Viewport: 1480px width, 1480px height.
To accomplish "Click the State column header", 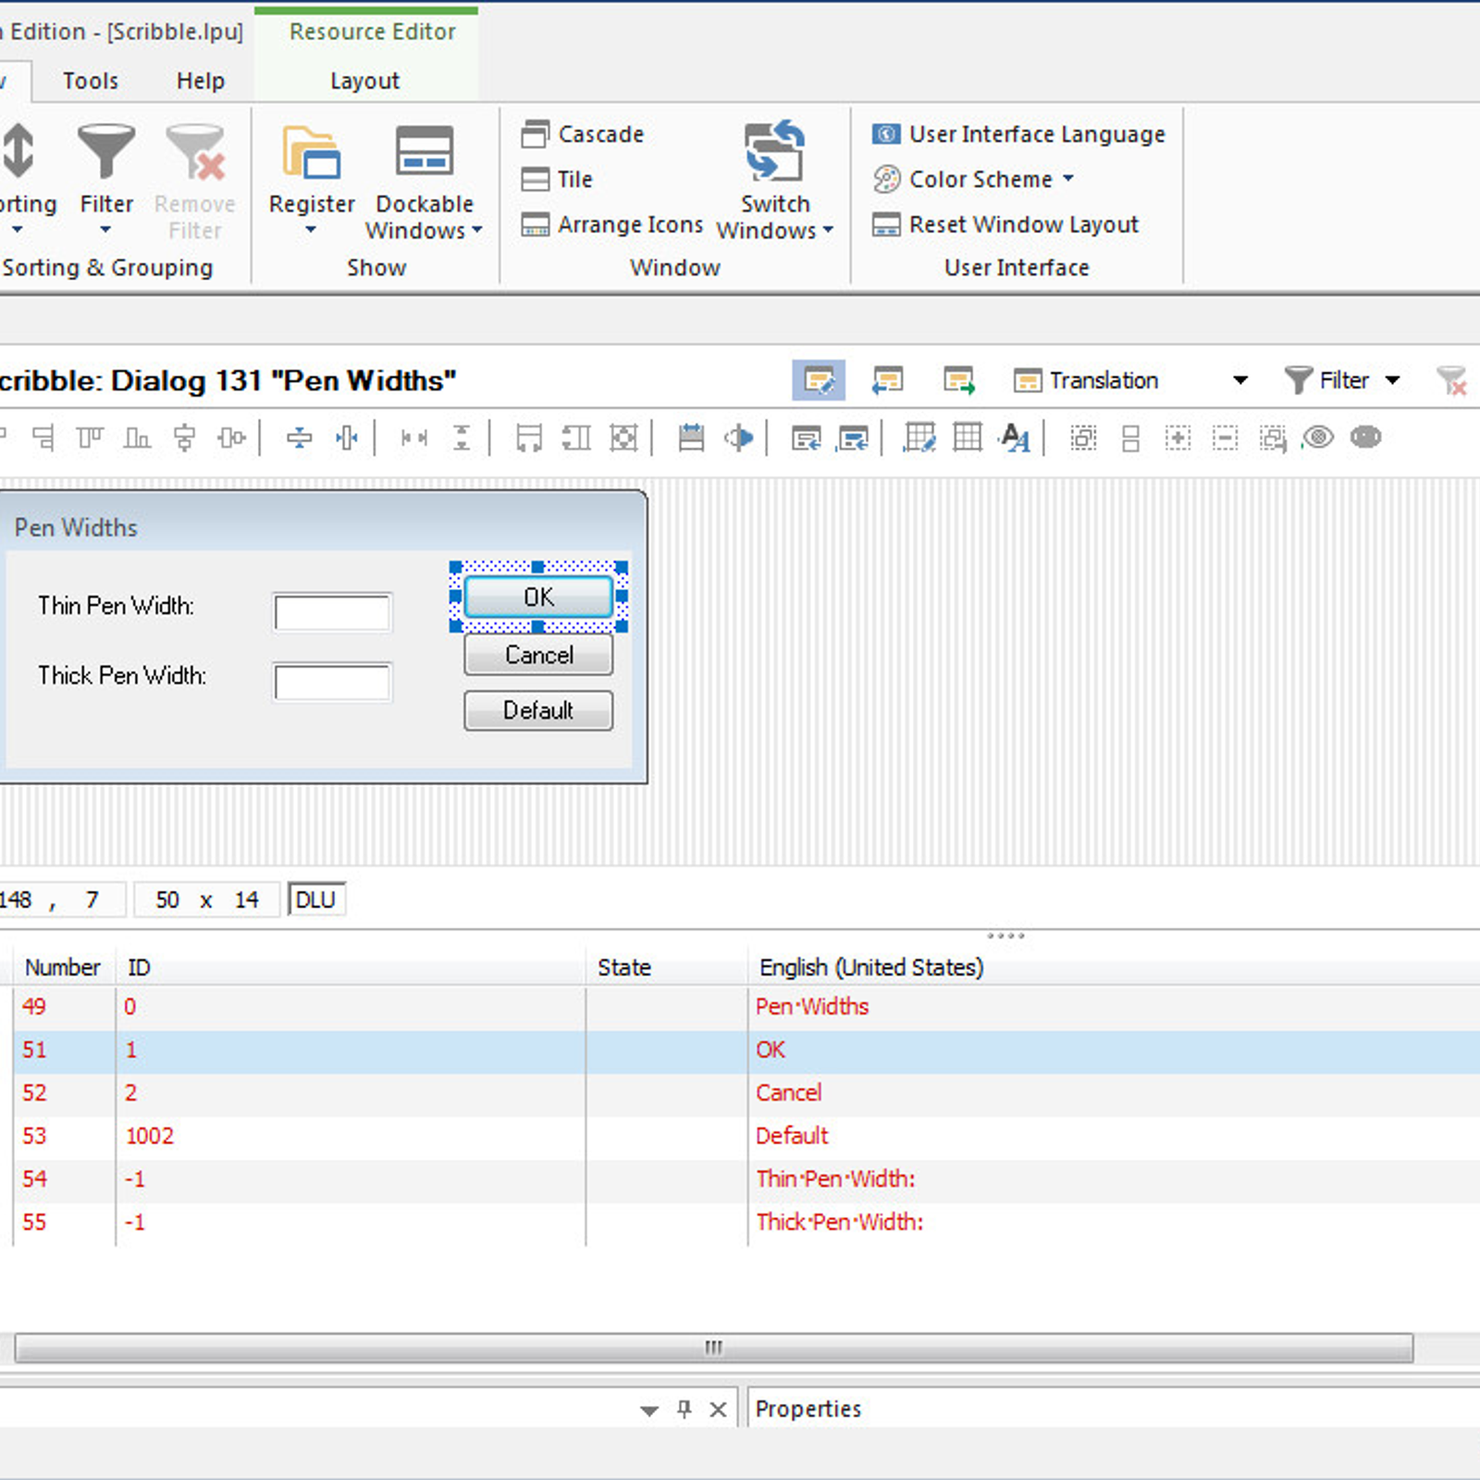I will (x=666, y=968).
